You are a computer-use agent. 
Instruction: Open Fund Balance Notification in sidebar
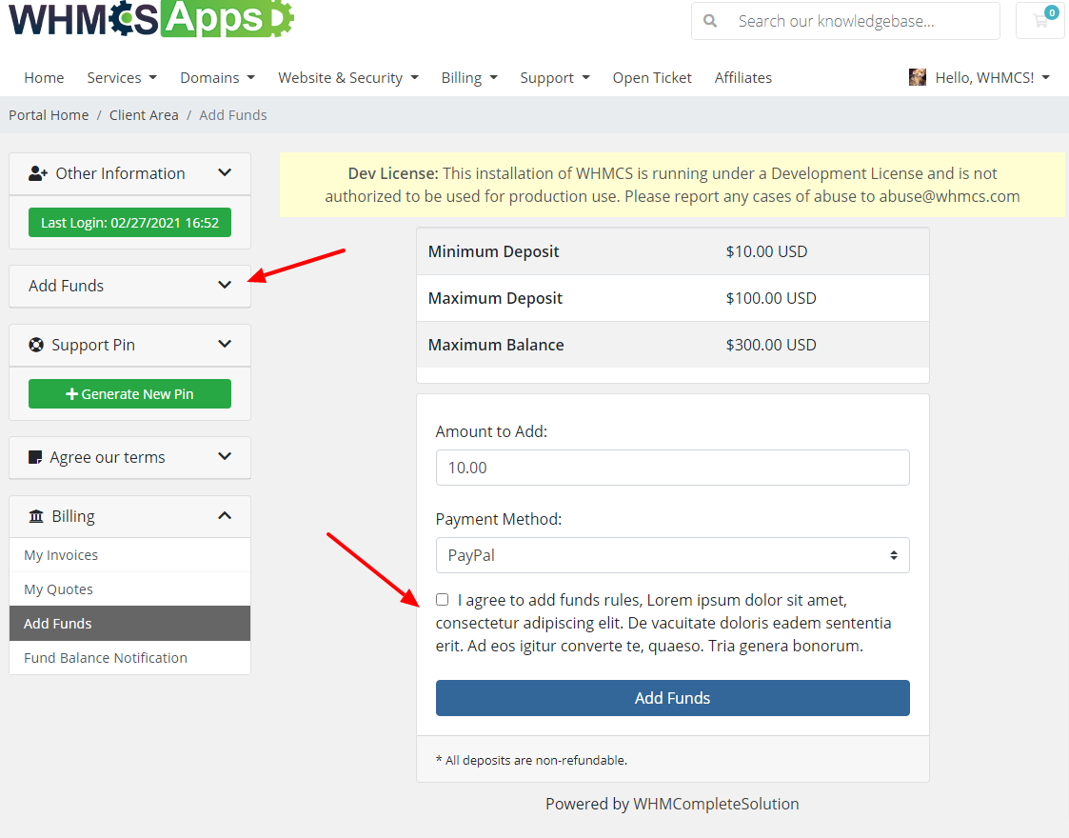[x=129, y=657]
